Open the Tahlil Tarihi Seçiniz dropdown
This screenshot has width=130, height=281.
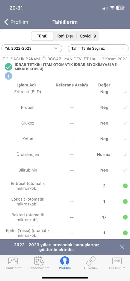[x=98, y=48]
